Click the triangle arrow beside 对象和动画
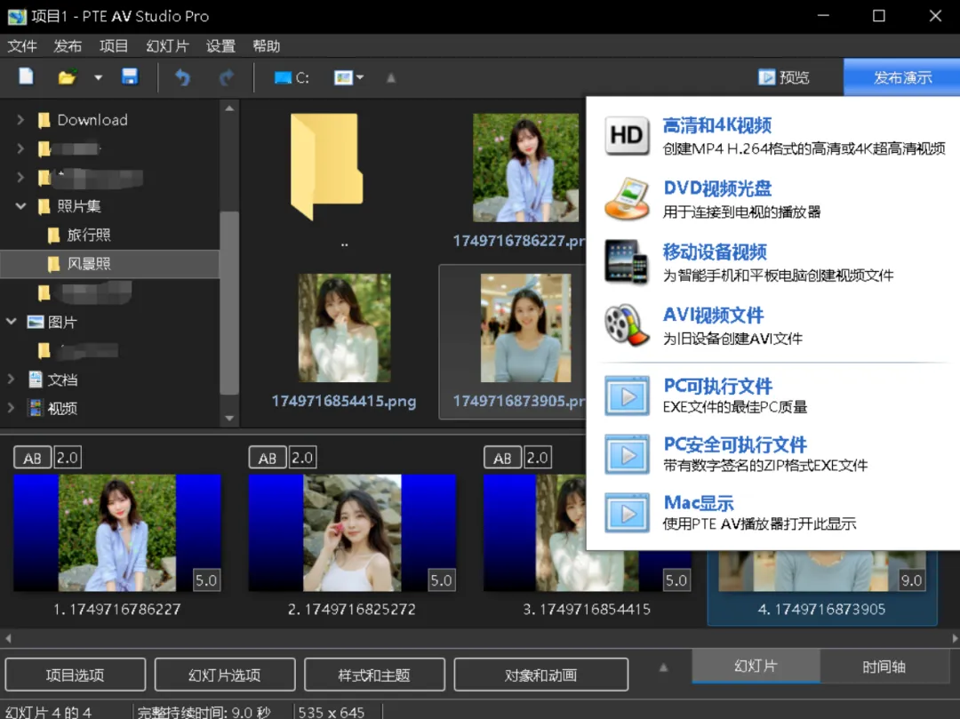Screen dimensions: 960x719 (x=663, y=667)
